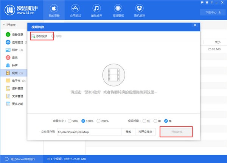
Task: Click the 大小 column header
Action: [218, 42]
